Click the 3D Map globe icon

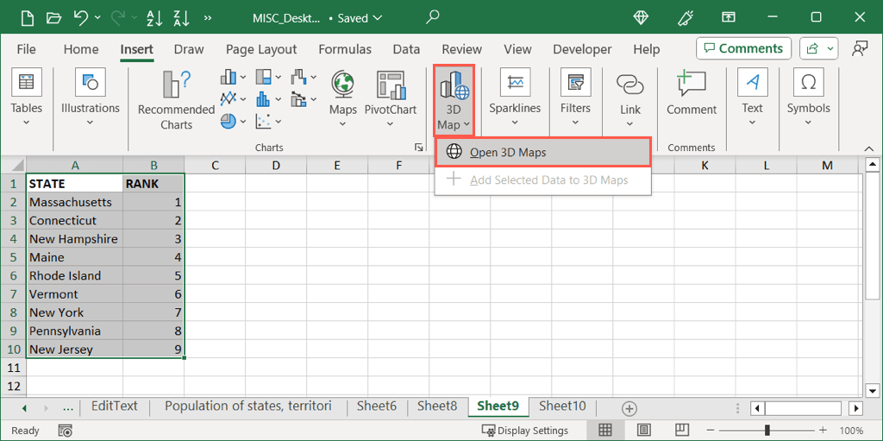(454, 85)
